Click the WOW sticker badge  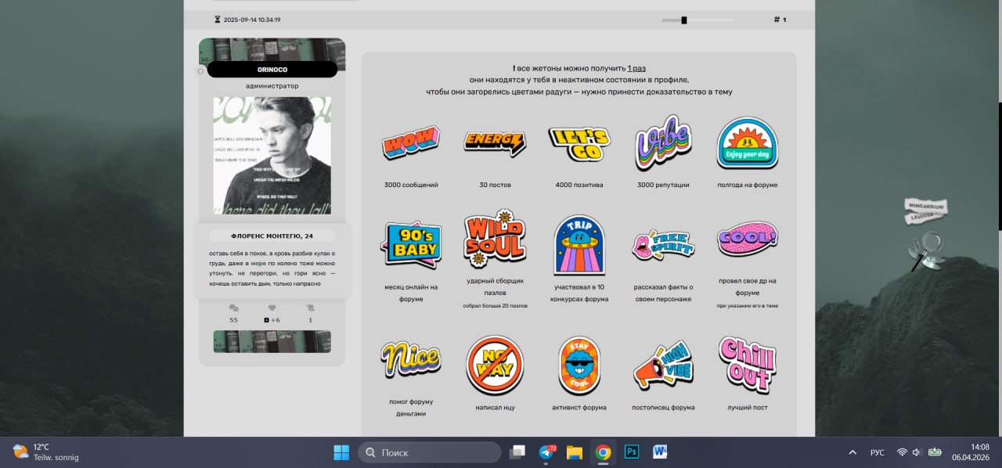[x=410, y=142]
